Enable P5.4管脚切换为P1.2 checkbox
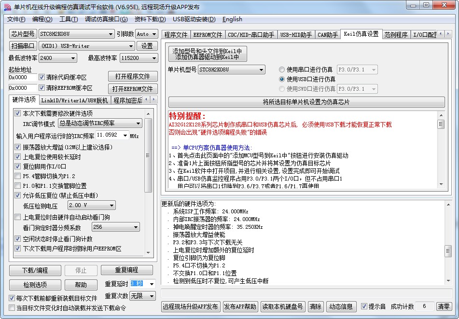Screen dimensions: 459x319 point(17,176)
